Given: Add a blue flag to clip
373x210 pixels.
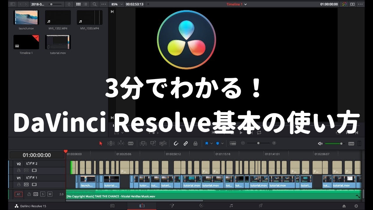Looking at the screenshot, I should [x=207, y=143].
